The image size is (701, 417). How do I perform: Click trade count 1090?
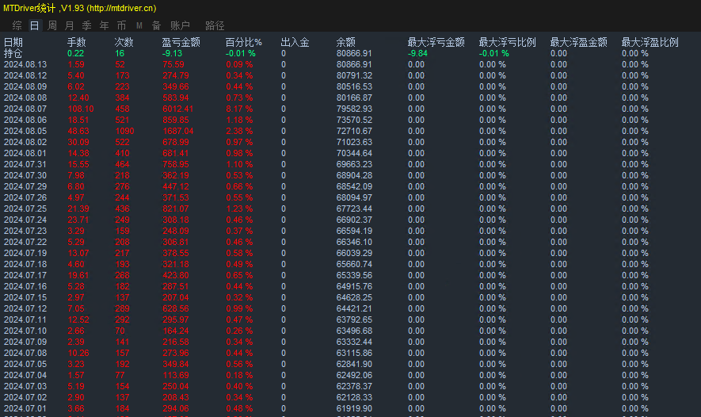pyautogui.click(x=124, y=131)
